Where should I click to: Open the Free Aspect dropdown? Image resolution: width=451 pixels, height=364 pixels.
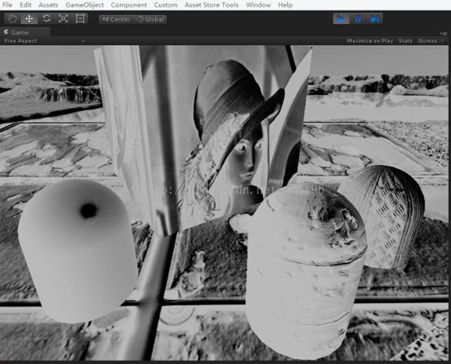click(x=44, y=41)
